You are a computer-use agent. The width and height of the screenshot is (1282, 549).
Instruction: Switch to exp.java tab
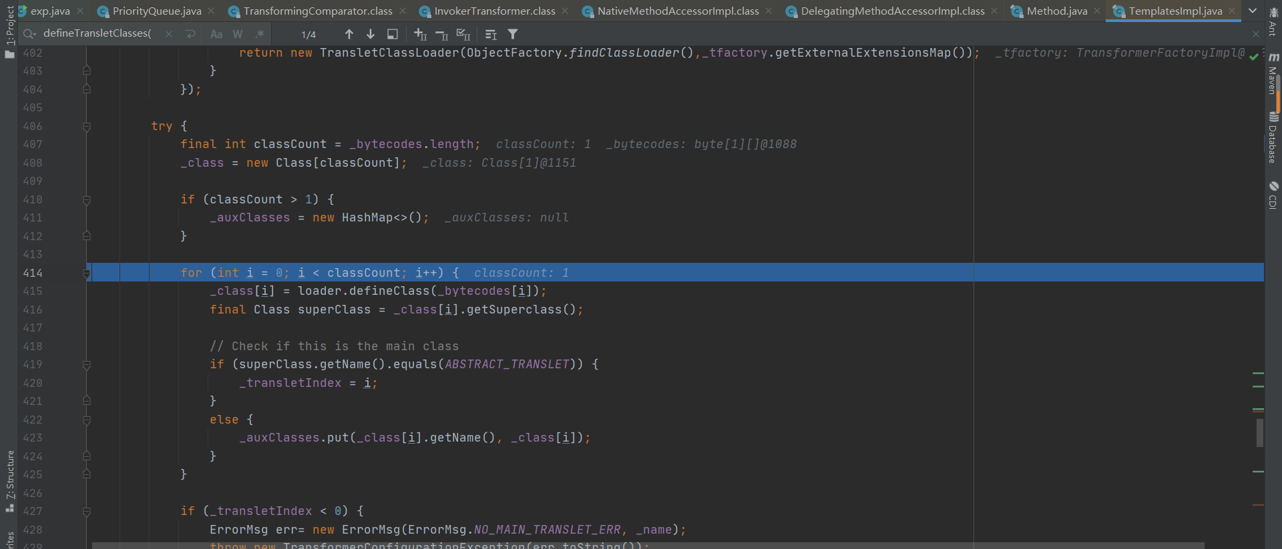[50, 11]
